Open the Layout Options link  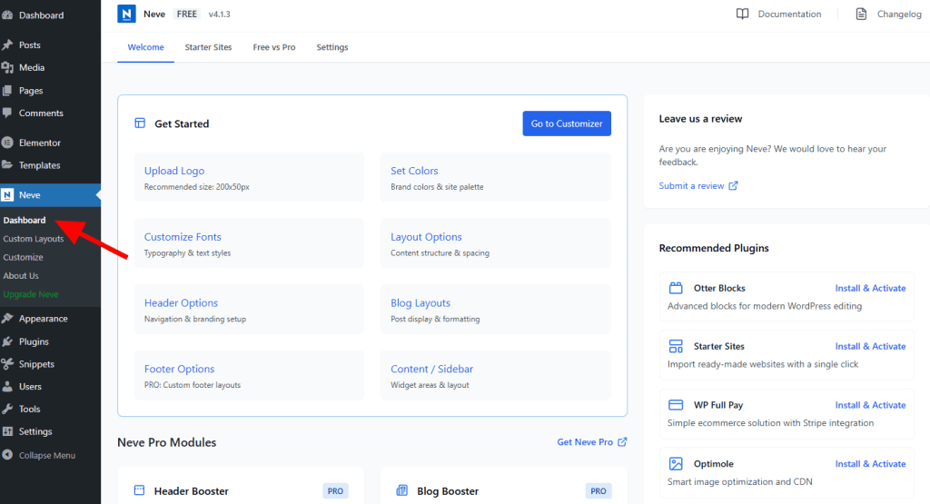[x=426, y=237]
